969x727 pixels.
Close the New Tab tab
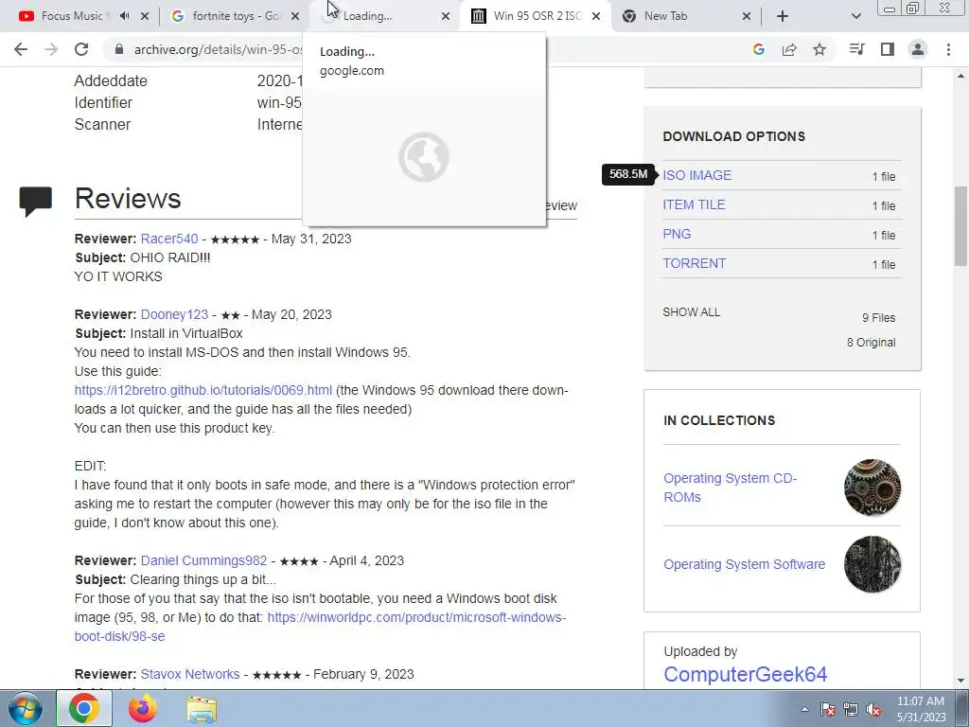[747, 16]
